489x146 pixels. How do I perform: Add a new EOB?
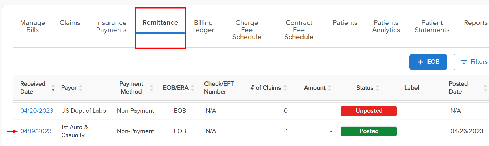pos(428,62)
